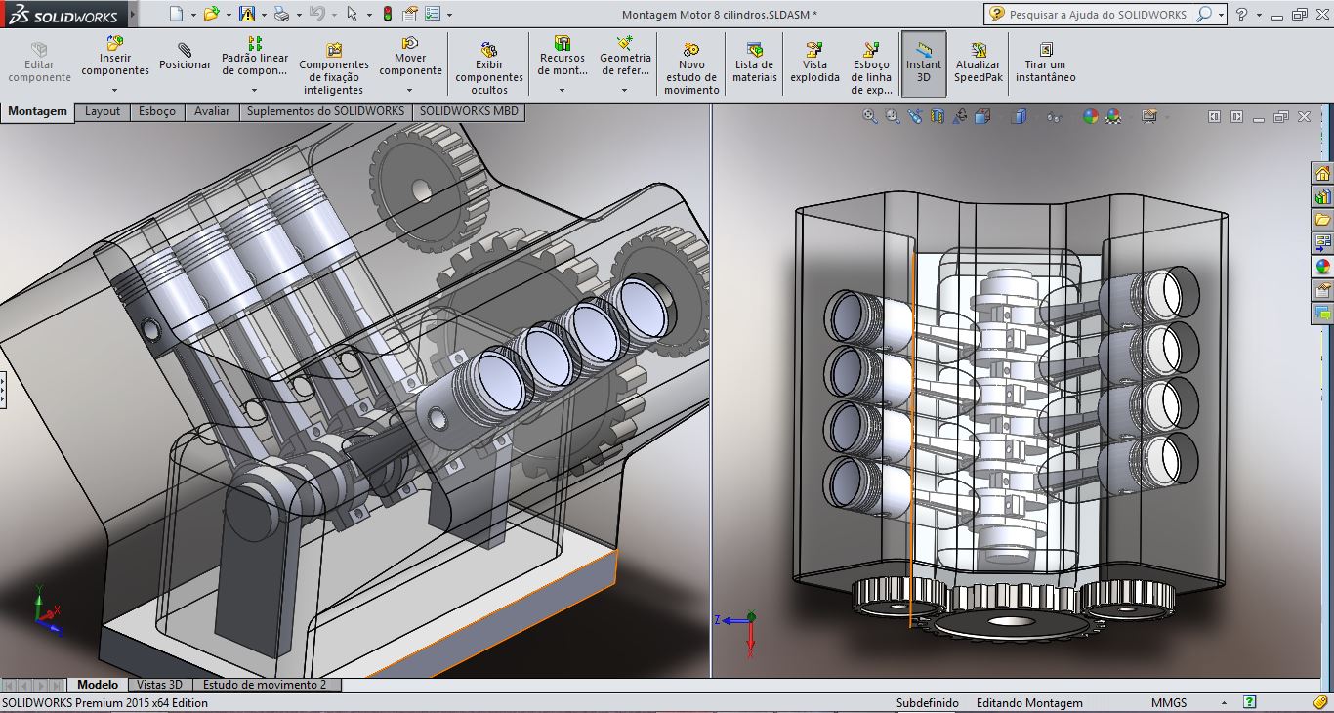Click the Rebuild traffic light icon
Screen dimensions: 1334x713
(387, 14)
